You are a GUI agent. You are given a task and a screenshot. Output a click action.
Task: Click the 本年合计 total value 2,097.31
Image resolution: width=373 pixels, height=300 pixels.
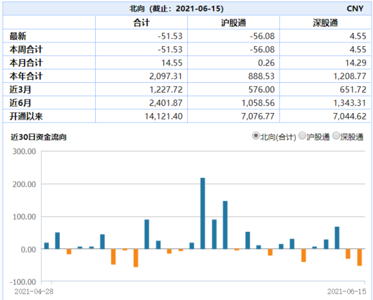165,76
